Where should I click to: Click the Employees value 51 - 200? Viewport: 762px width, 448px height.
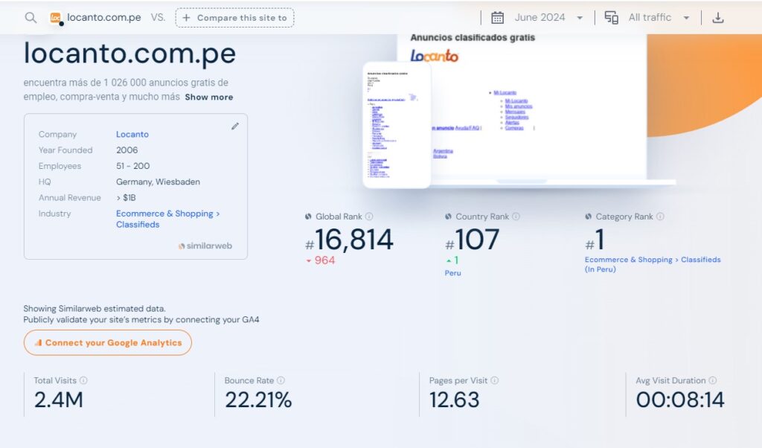click(x=132, y=166)
